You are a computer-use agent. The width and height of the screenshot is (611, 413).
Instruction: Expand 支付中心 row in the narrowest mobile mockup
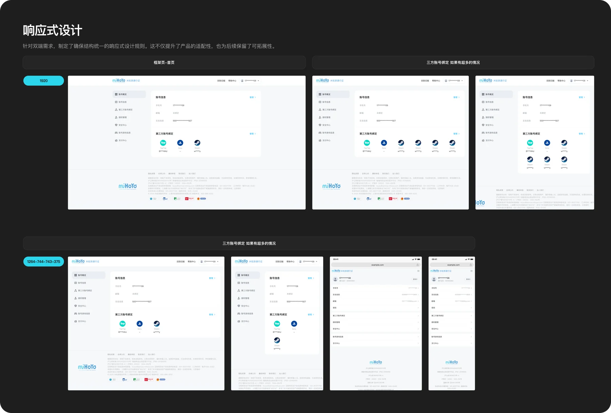[451, 343]
